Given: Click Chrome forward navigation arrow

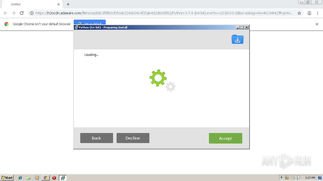Looking at the screenshot, I should pos(14,13).
